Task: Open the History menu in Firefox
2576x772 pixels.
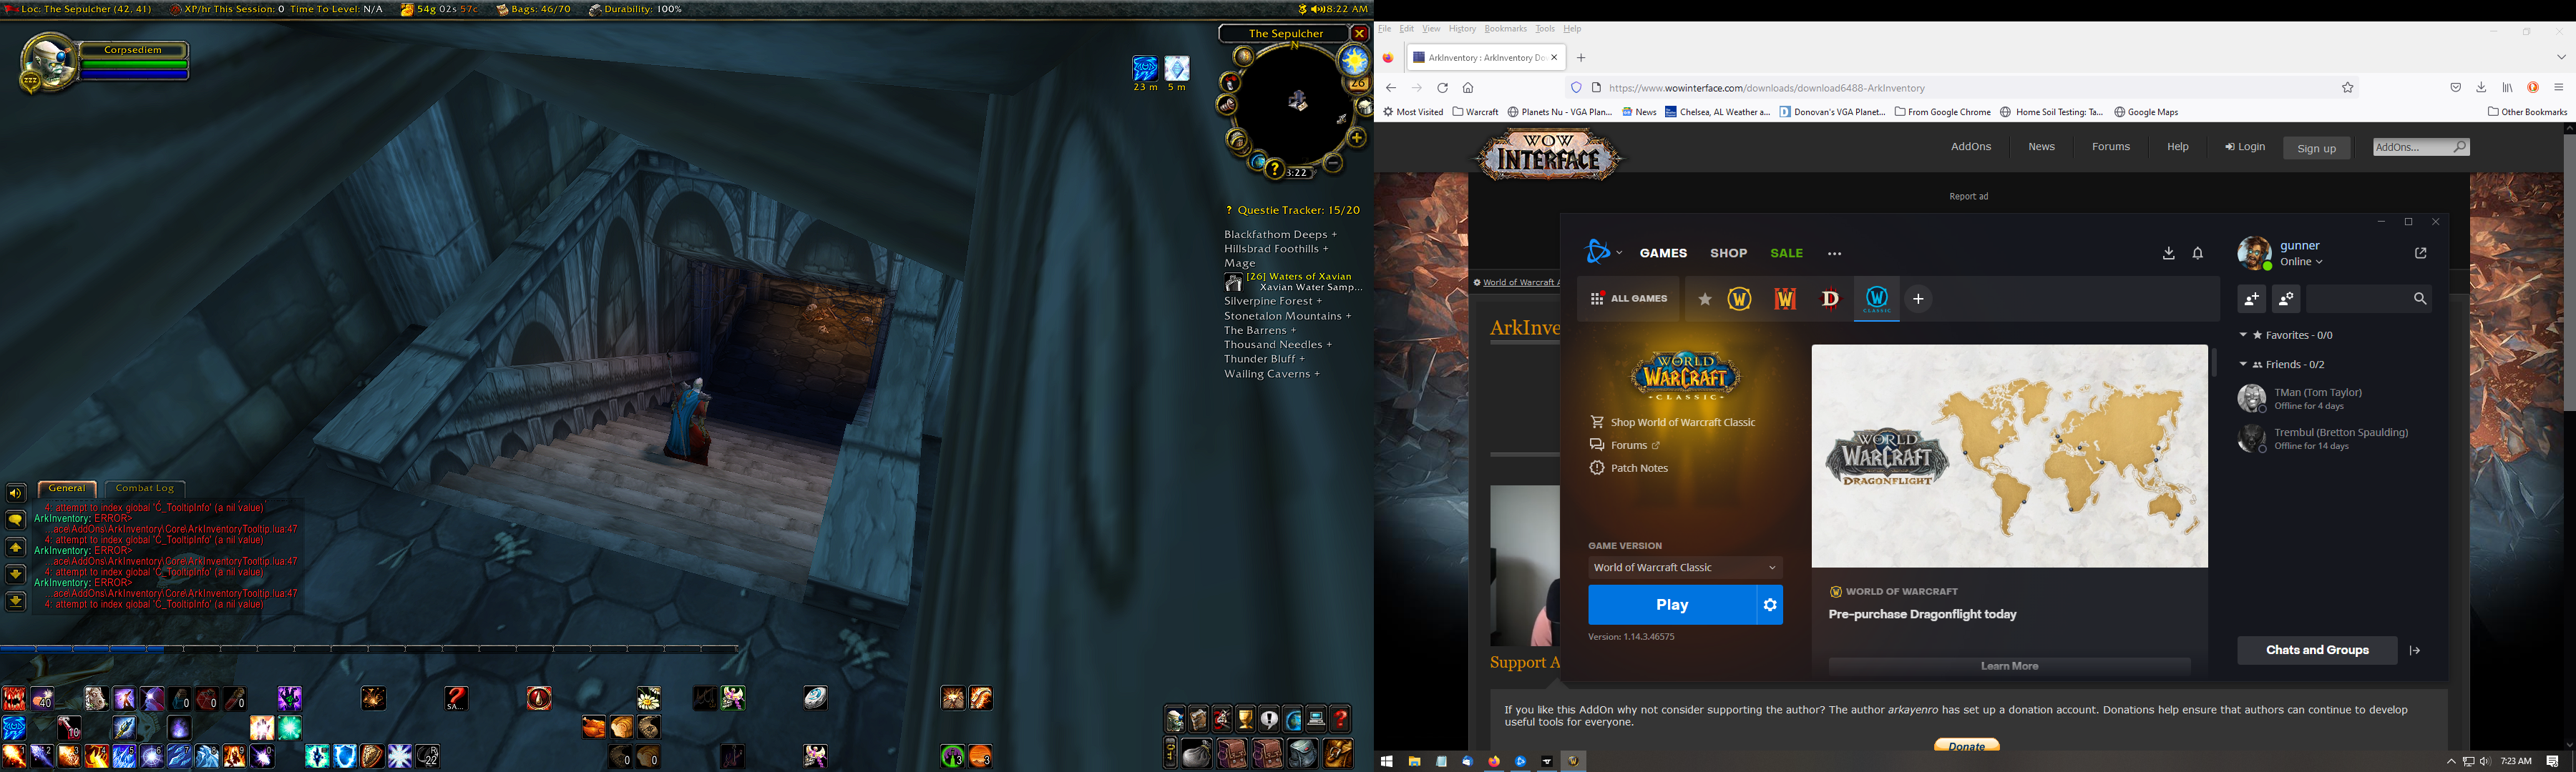Action: click(1462, 29)
